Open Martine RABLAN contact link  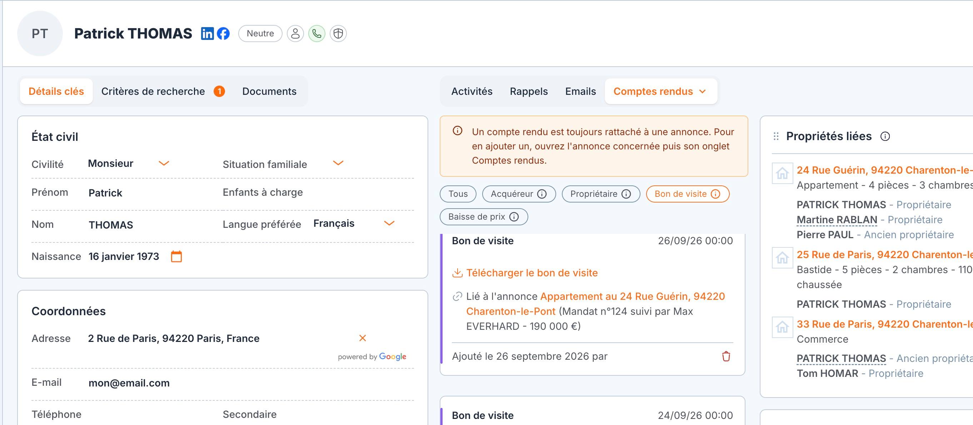pos(837,220)
